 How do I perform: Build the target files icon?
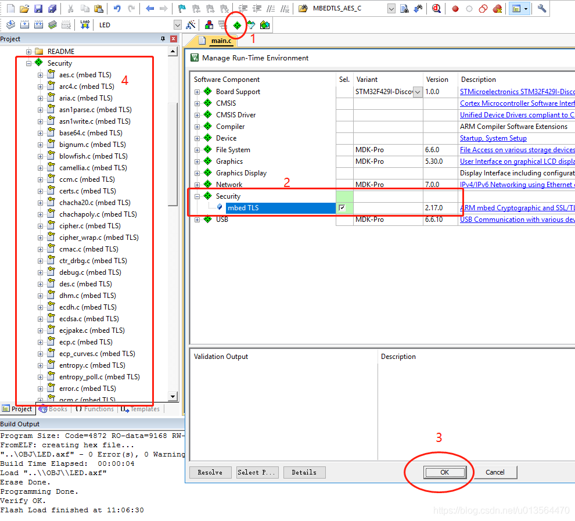24,24
